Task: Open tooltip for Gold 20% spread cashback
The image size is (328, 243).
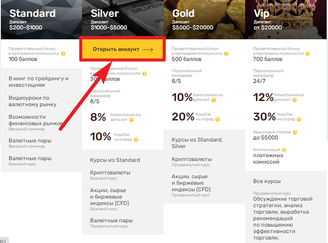Action: click(218, 120)
